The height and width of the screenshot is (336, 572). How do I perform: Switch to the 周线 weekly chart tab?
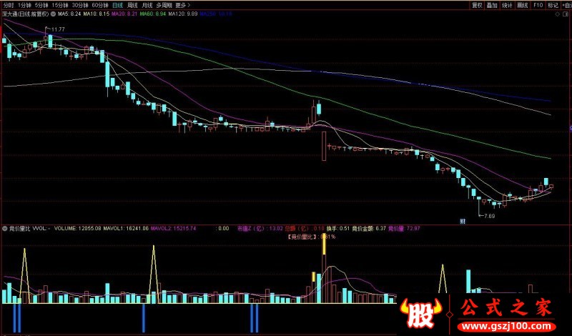click(132, 5)
